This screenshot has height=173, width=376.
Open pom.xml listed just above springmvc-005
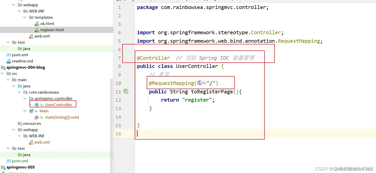point(20,161)
